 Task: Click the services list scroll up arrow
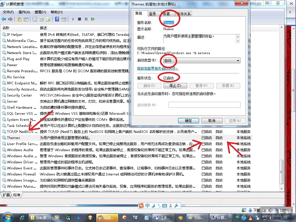pos(282,27)
